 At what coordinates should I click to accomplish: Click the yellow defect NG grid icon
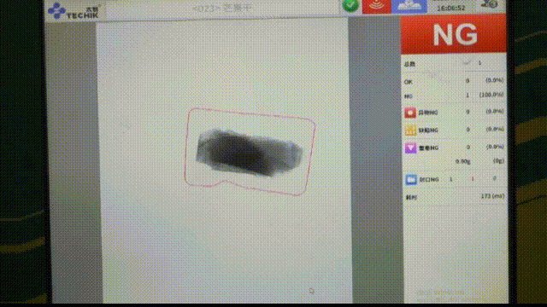click(410, 130)
